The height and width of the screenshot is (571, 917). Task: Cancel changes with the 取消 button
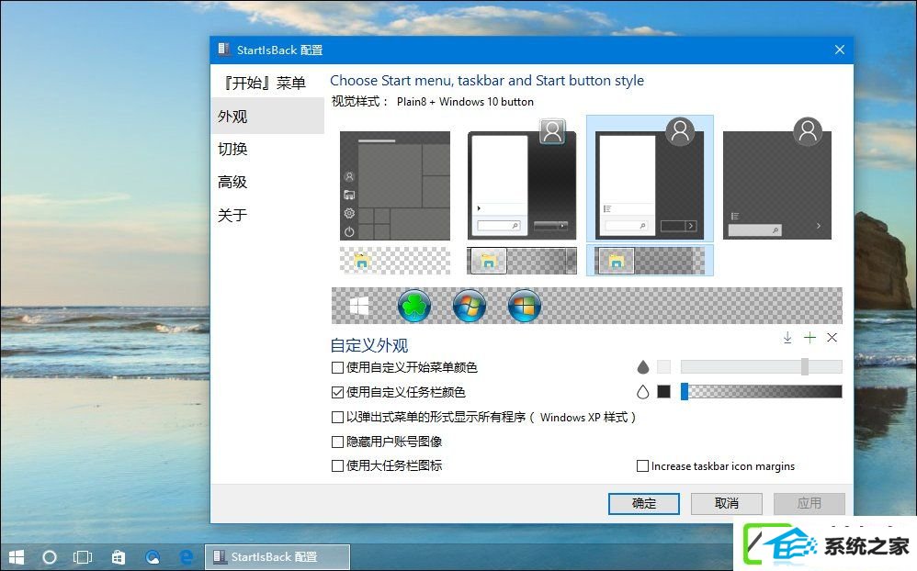pos(727,503)
